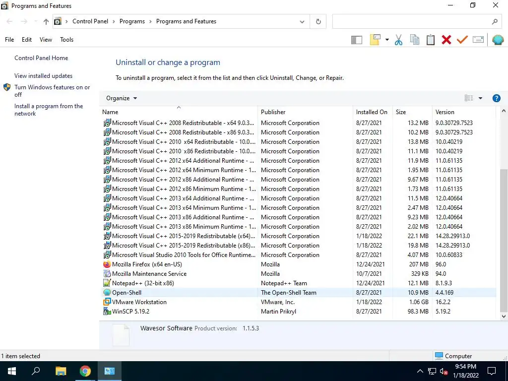Click the chevron after Programs breadcrumb
The height and width of the screenshot is (381, 508).
(x=150, y=22)
